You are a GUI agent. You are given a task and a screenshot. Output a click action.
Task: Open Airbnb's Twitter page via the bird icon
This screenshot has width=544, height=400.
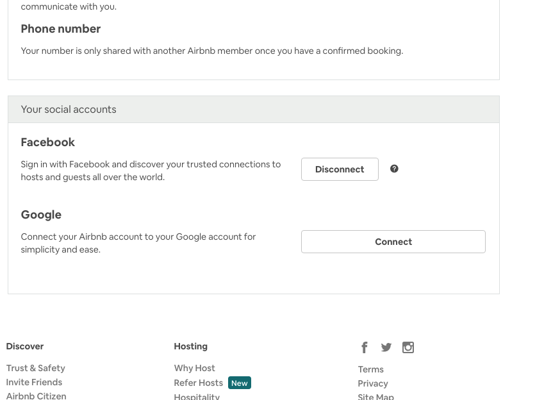click(386, 347)
